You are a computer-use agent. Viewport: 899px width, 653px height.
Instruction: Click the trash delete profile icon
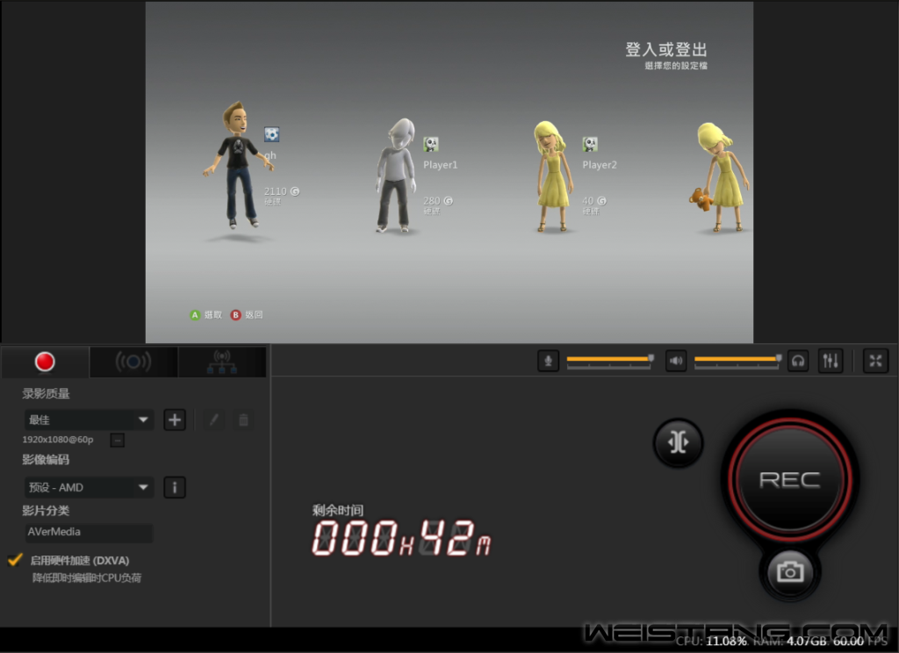click(243, 420)
